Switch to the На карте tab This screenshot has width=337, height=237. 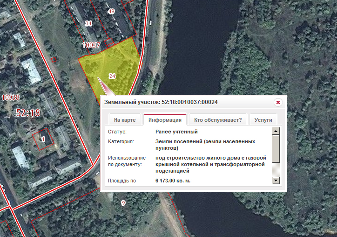pyautogui.click(x=125, y=120)
